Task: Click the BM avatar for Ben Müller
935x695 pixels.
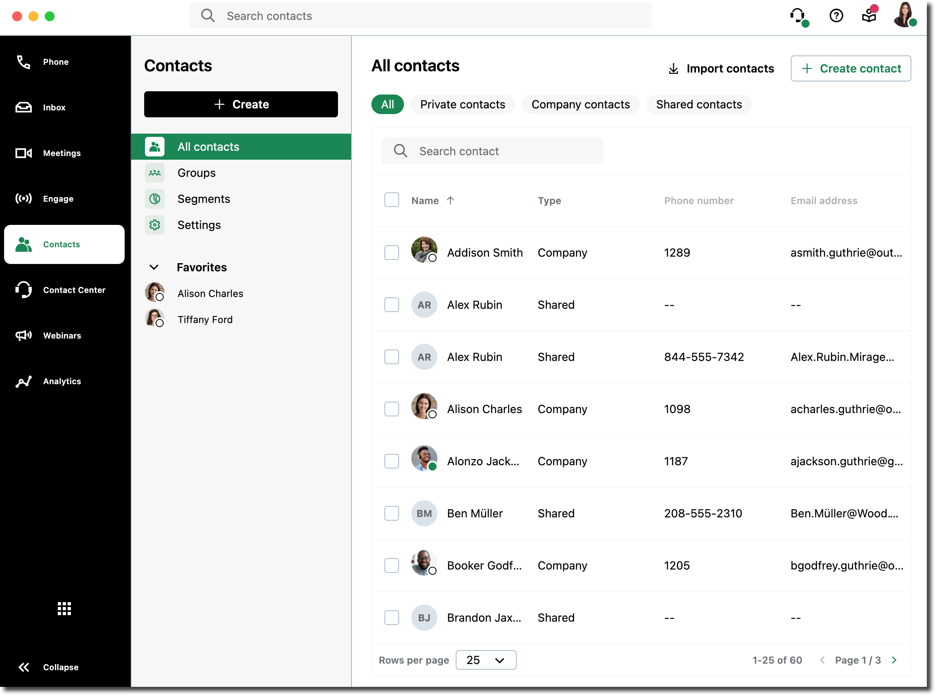Action: [424, 513]
